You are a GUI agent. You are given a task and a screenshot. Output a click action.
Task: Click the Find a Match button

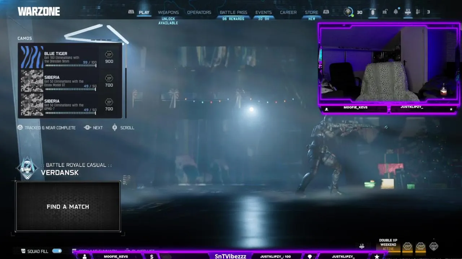pyautogui.click(x=68, y=206)
